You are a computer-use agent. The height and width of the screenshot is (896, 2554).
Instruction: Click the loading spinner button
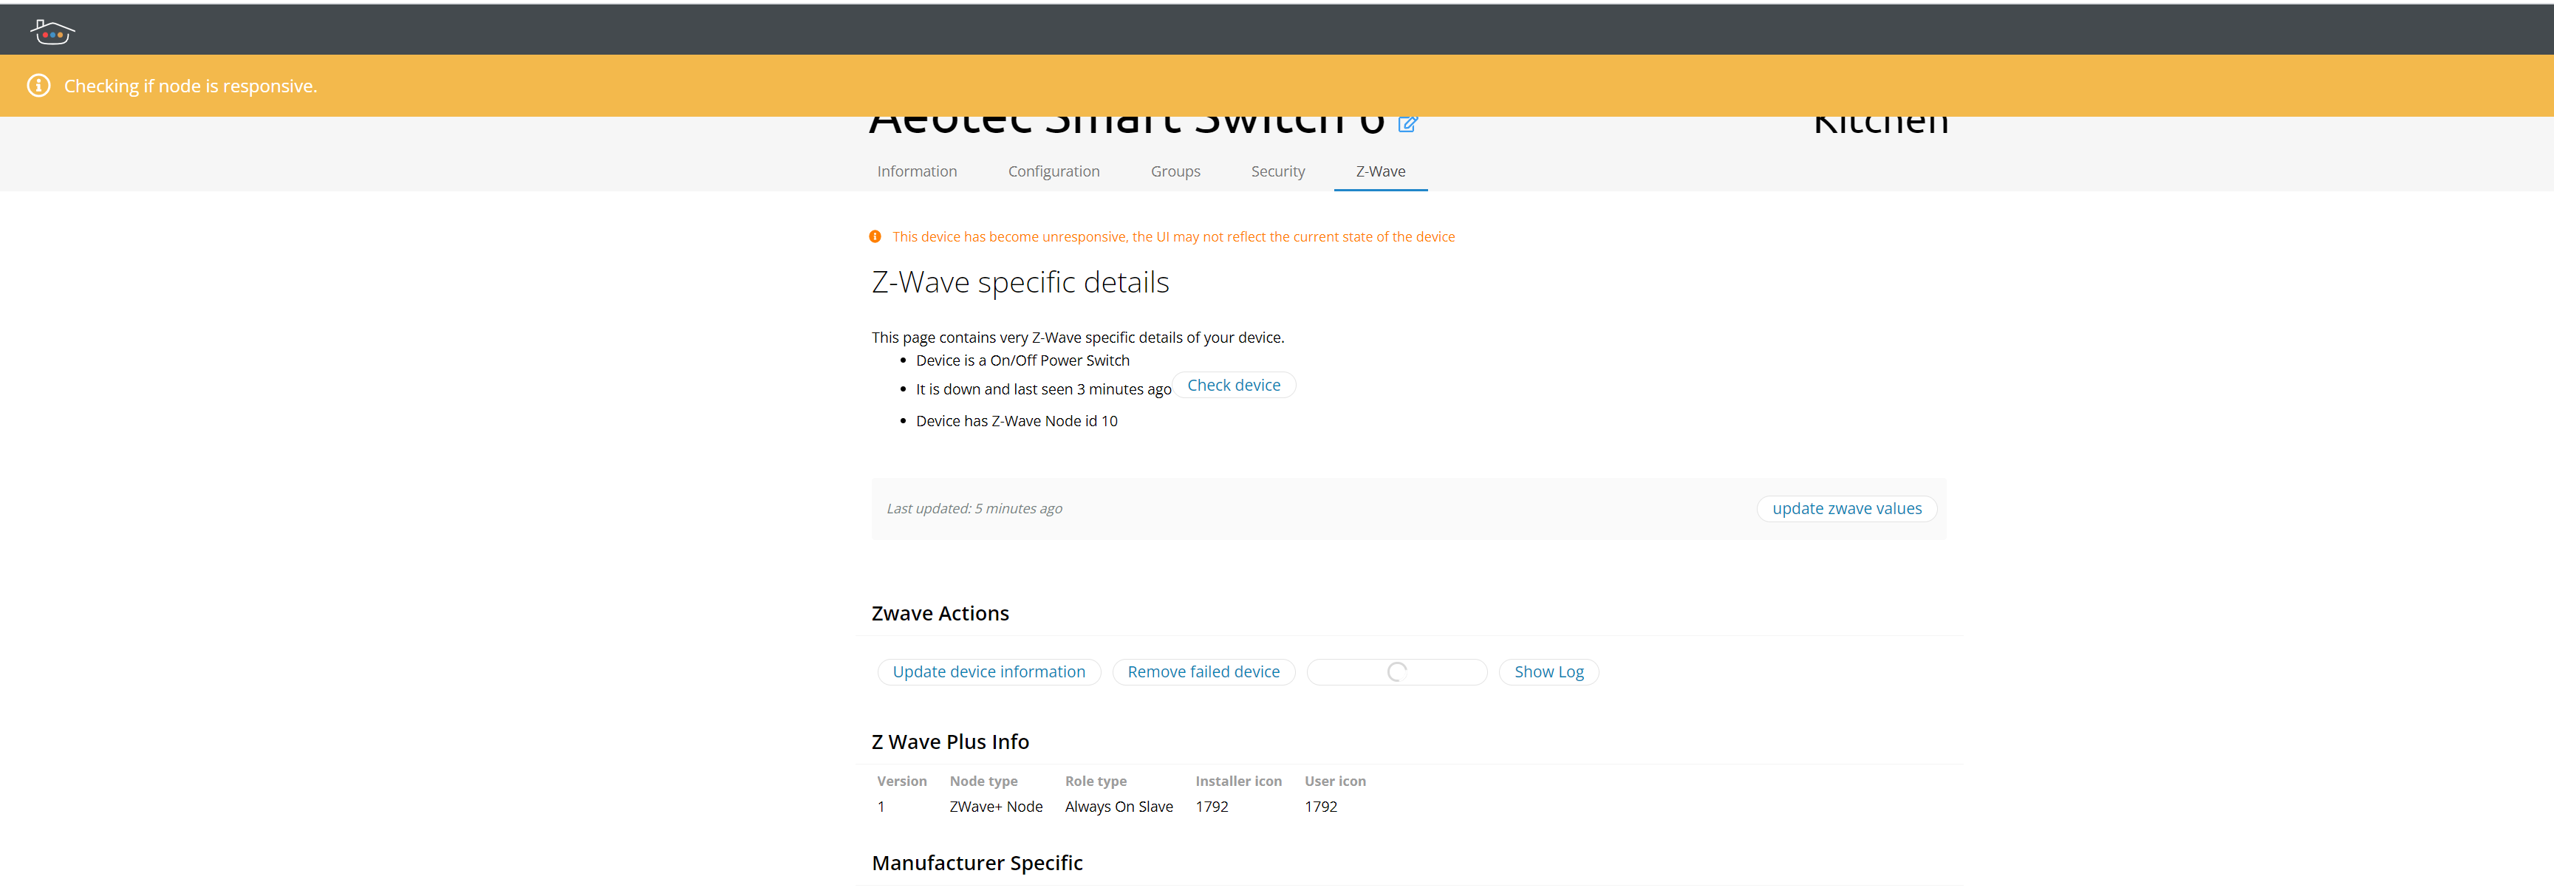[x=1396, y=672]
